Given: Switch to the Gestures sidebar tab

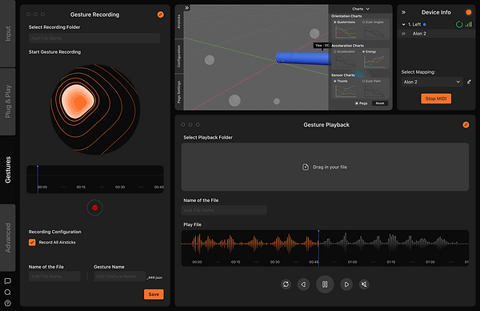Looking at the screenshot, I should pos(8,170).
